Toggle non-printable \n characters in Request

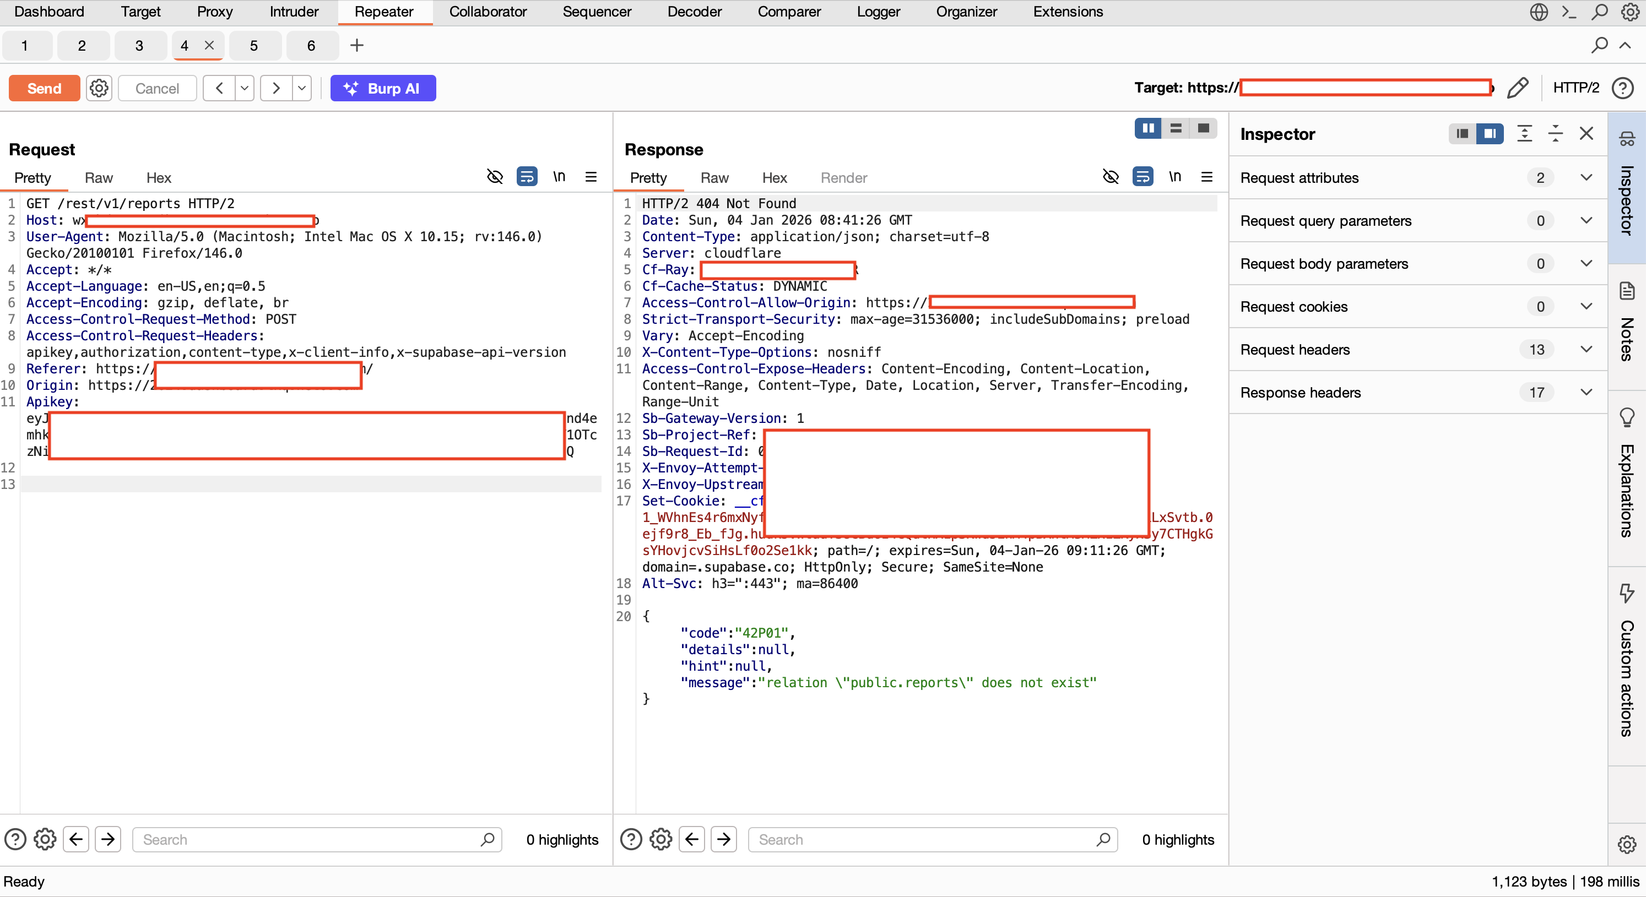point(559,176)
